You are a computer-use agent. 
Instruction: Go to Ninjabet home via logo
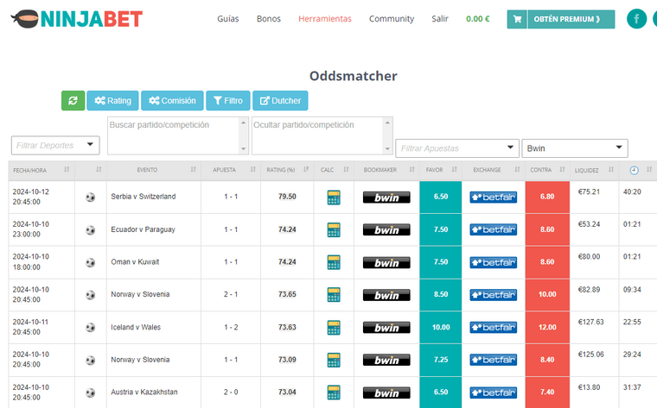[77, 19]
